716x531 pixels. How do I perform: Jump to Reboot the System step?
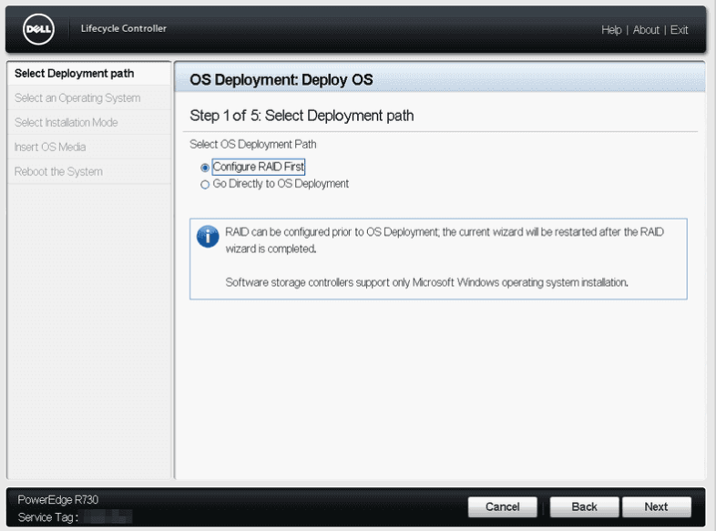(x=58, y=172)
